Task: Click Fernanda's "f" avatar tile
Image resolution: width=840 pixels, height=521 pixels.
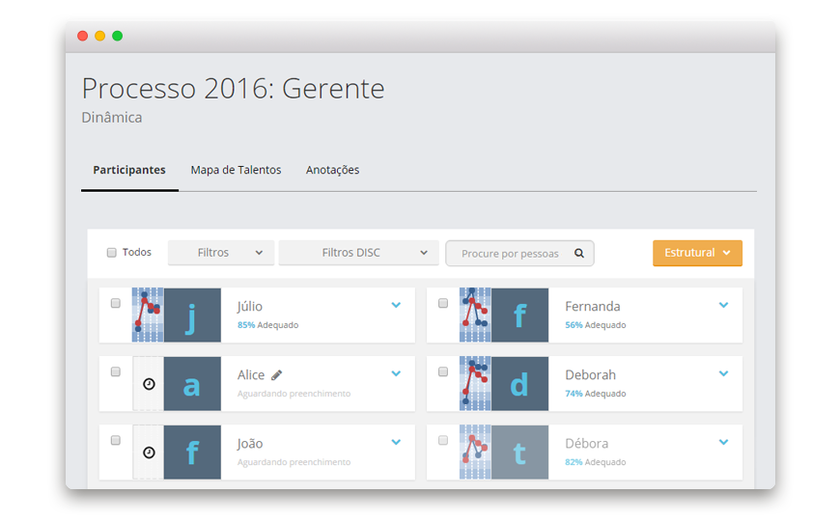Action: pos(519,315)
